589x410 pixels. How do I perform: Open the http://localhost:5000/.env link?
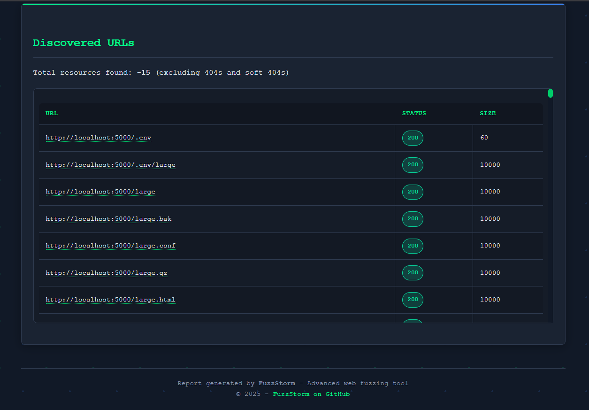click(99, 138)
